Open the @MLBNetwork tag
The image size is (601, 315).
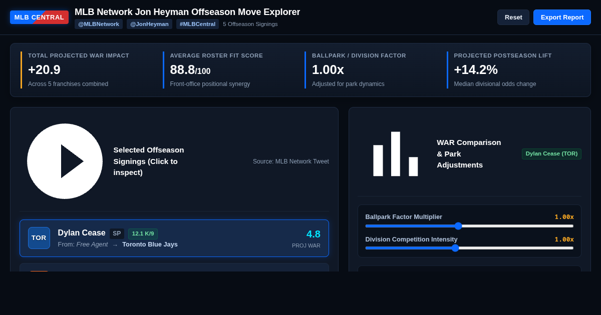point(99,24)
